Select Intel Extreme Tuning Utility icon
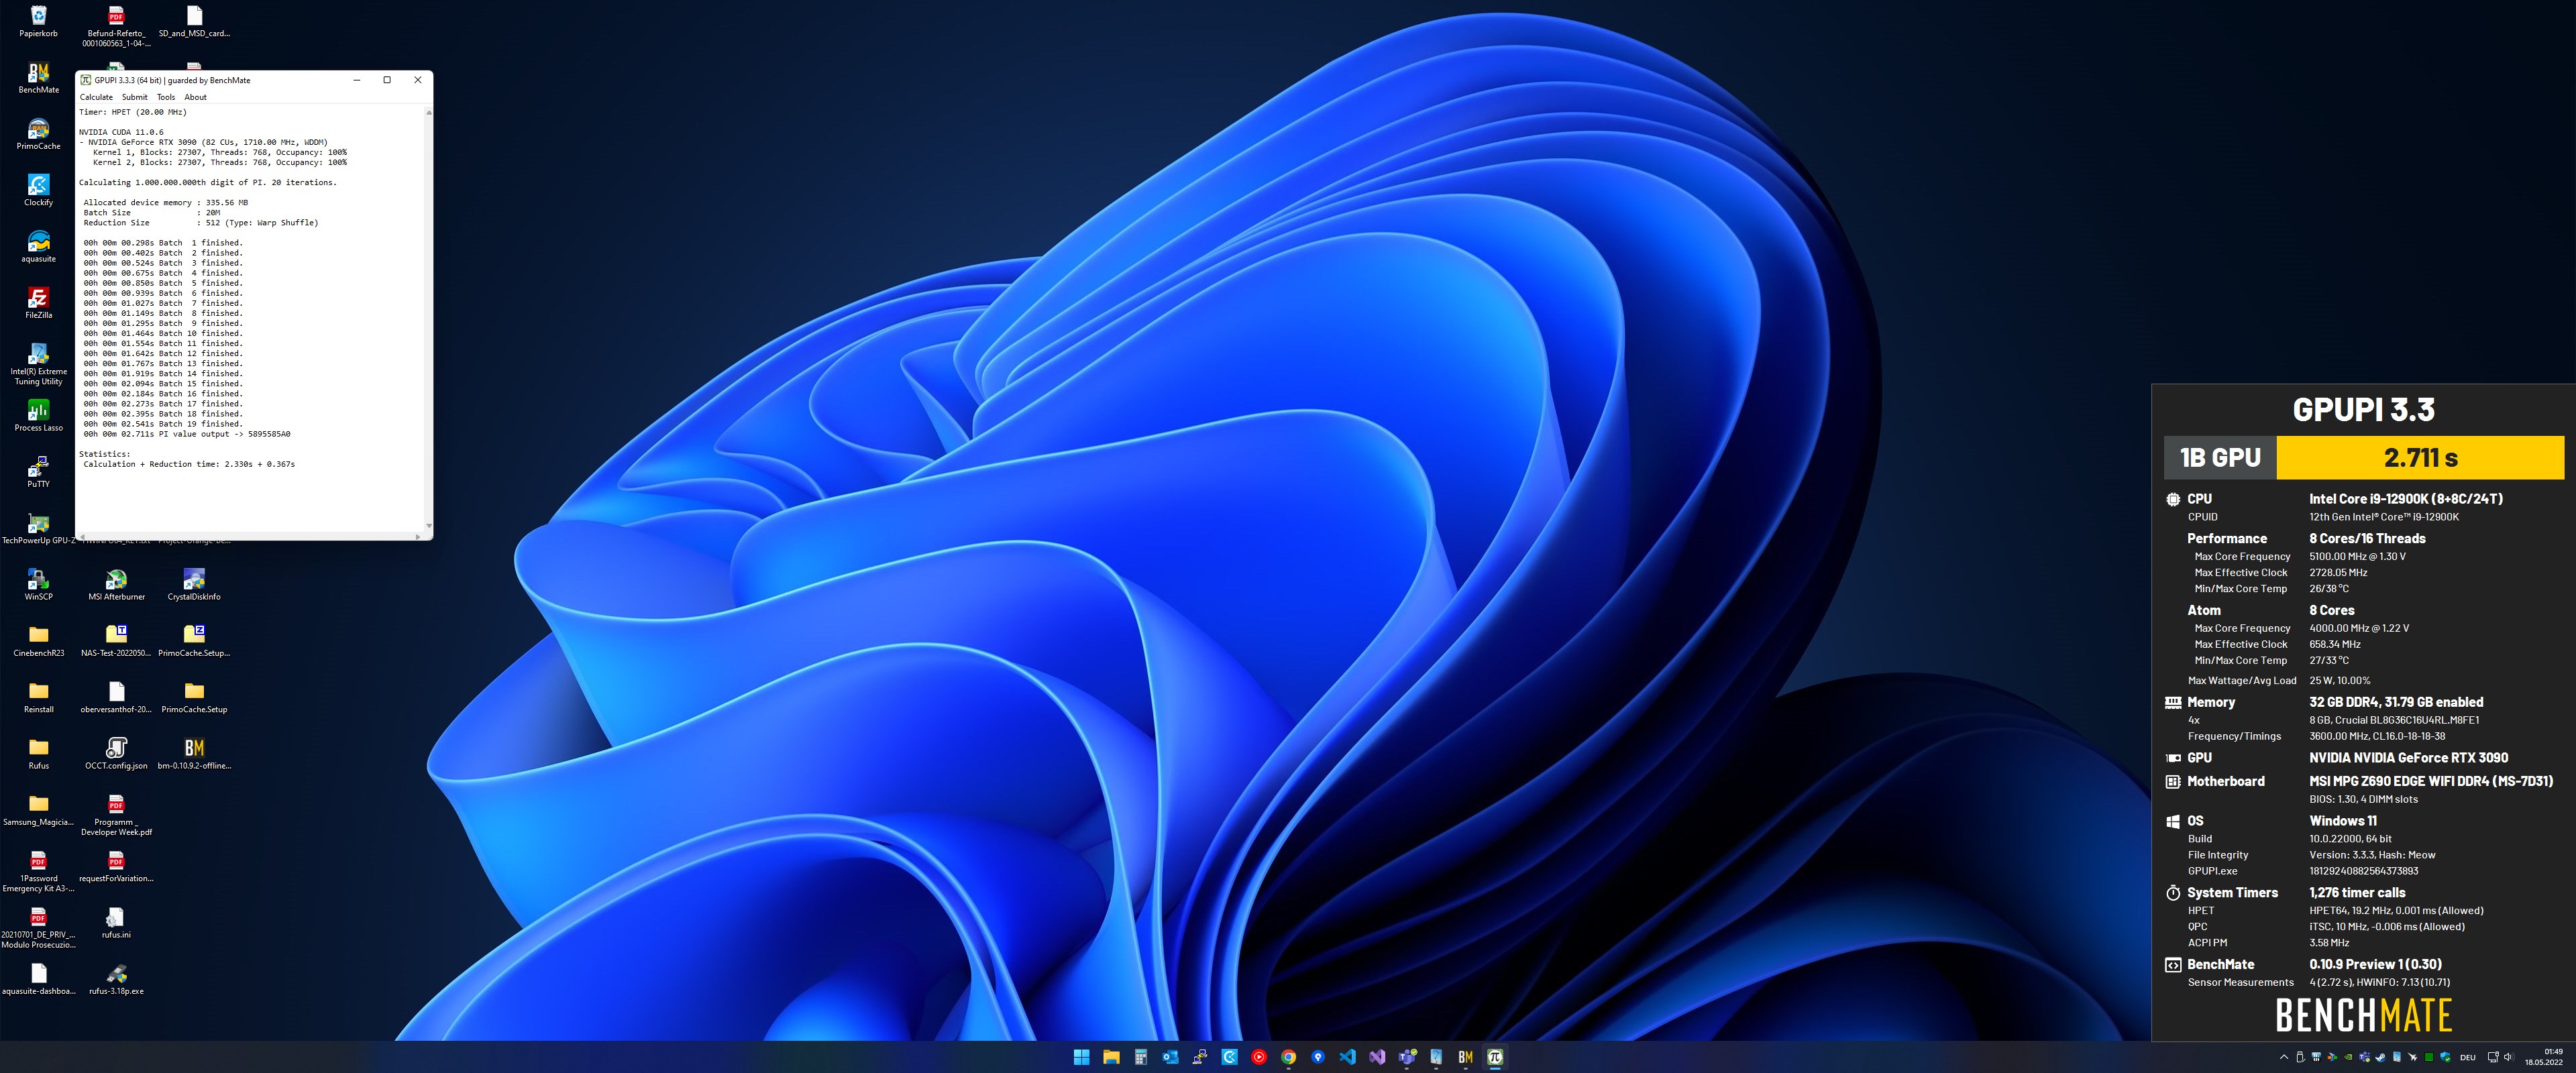This screenshot has height=1073, width=2576. (38, 364)
